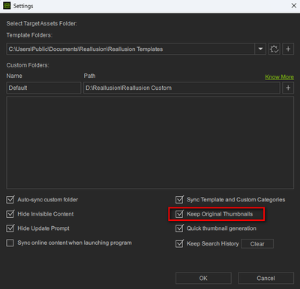300x289 pixels.
Task: Click the D:\Reallusion\Reallusion Custom path field
Action: click(181, 88)
